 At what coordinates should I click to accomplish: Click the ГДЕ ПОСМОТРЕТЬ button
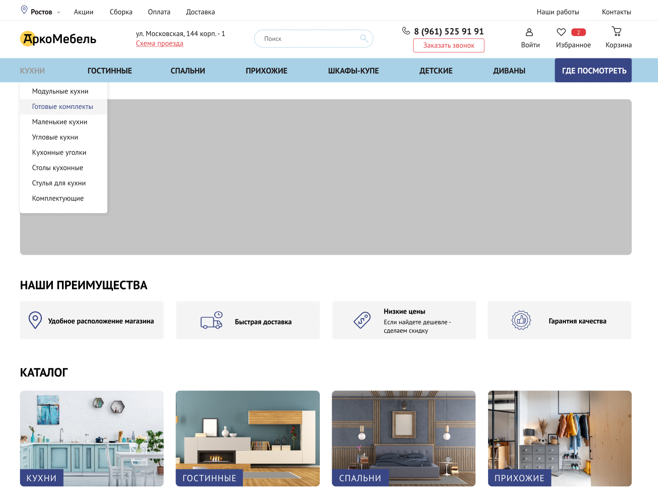[x=593, y=70]
